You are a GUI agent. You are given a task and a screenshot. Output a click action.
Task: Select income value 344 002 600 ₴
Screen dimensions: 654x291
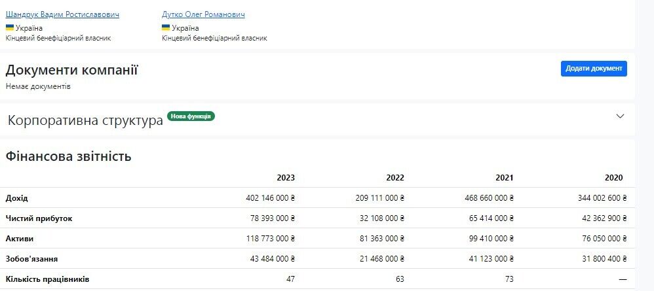click(602, 198)
